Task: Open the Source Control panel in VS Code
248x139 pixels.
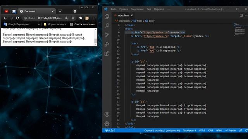Action: 107,35
